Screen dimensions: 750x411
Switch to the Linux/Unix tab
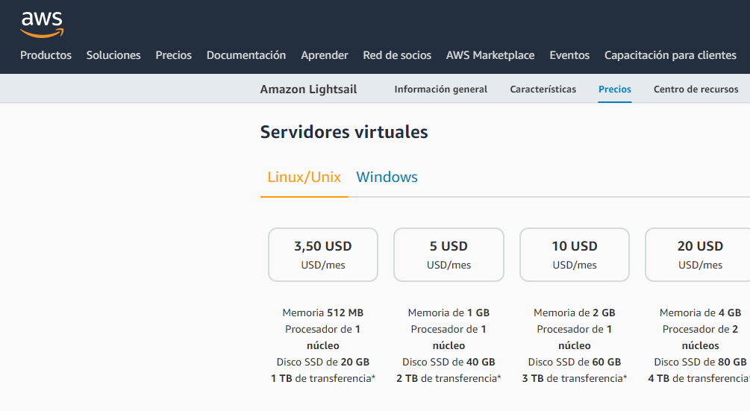(x=304, y=178)
